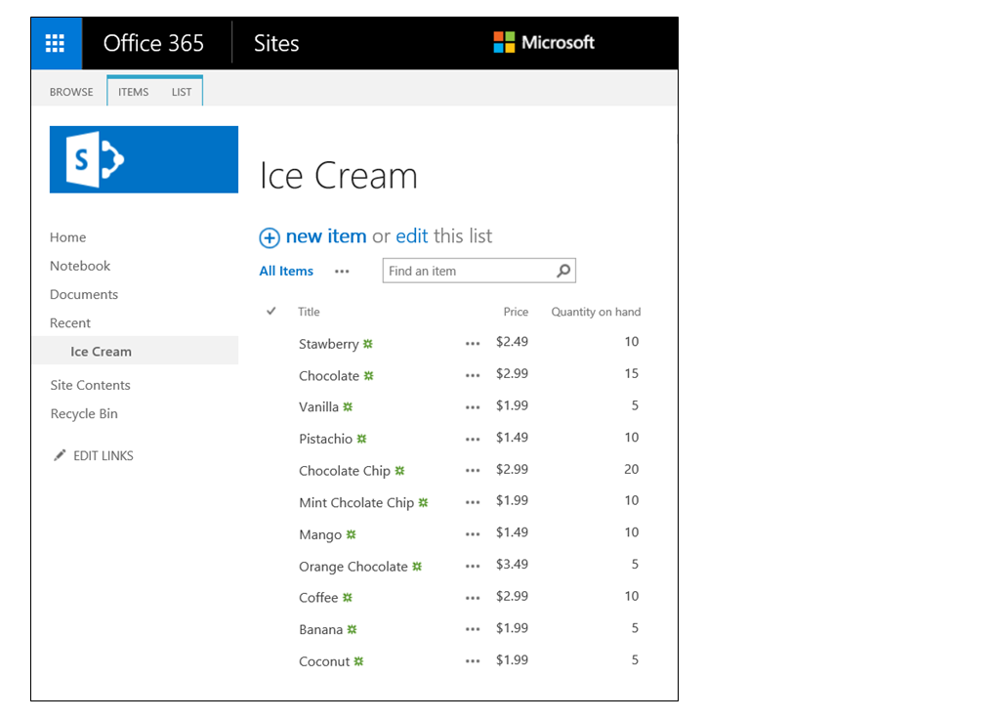Open the Stawberry list item

329,344
